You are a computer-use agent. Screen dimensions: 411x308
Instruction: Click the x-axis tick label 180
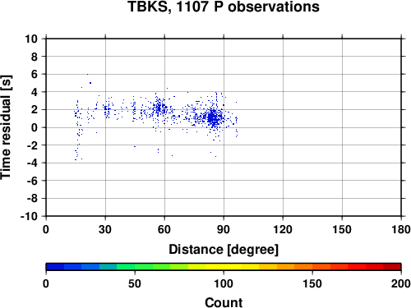(x=401, y=229)
